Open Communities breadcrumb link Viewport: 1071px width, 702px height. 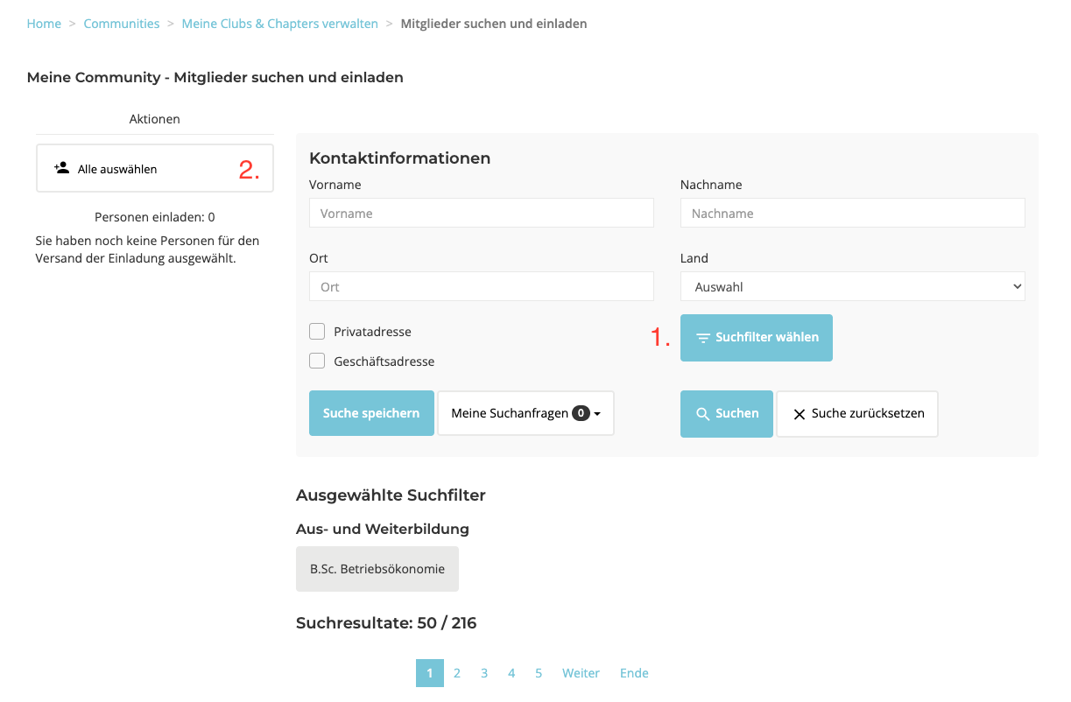coord(122,24)
